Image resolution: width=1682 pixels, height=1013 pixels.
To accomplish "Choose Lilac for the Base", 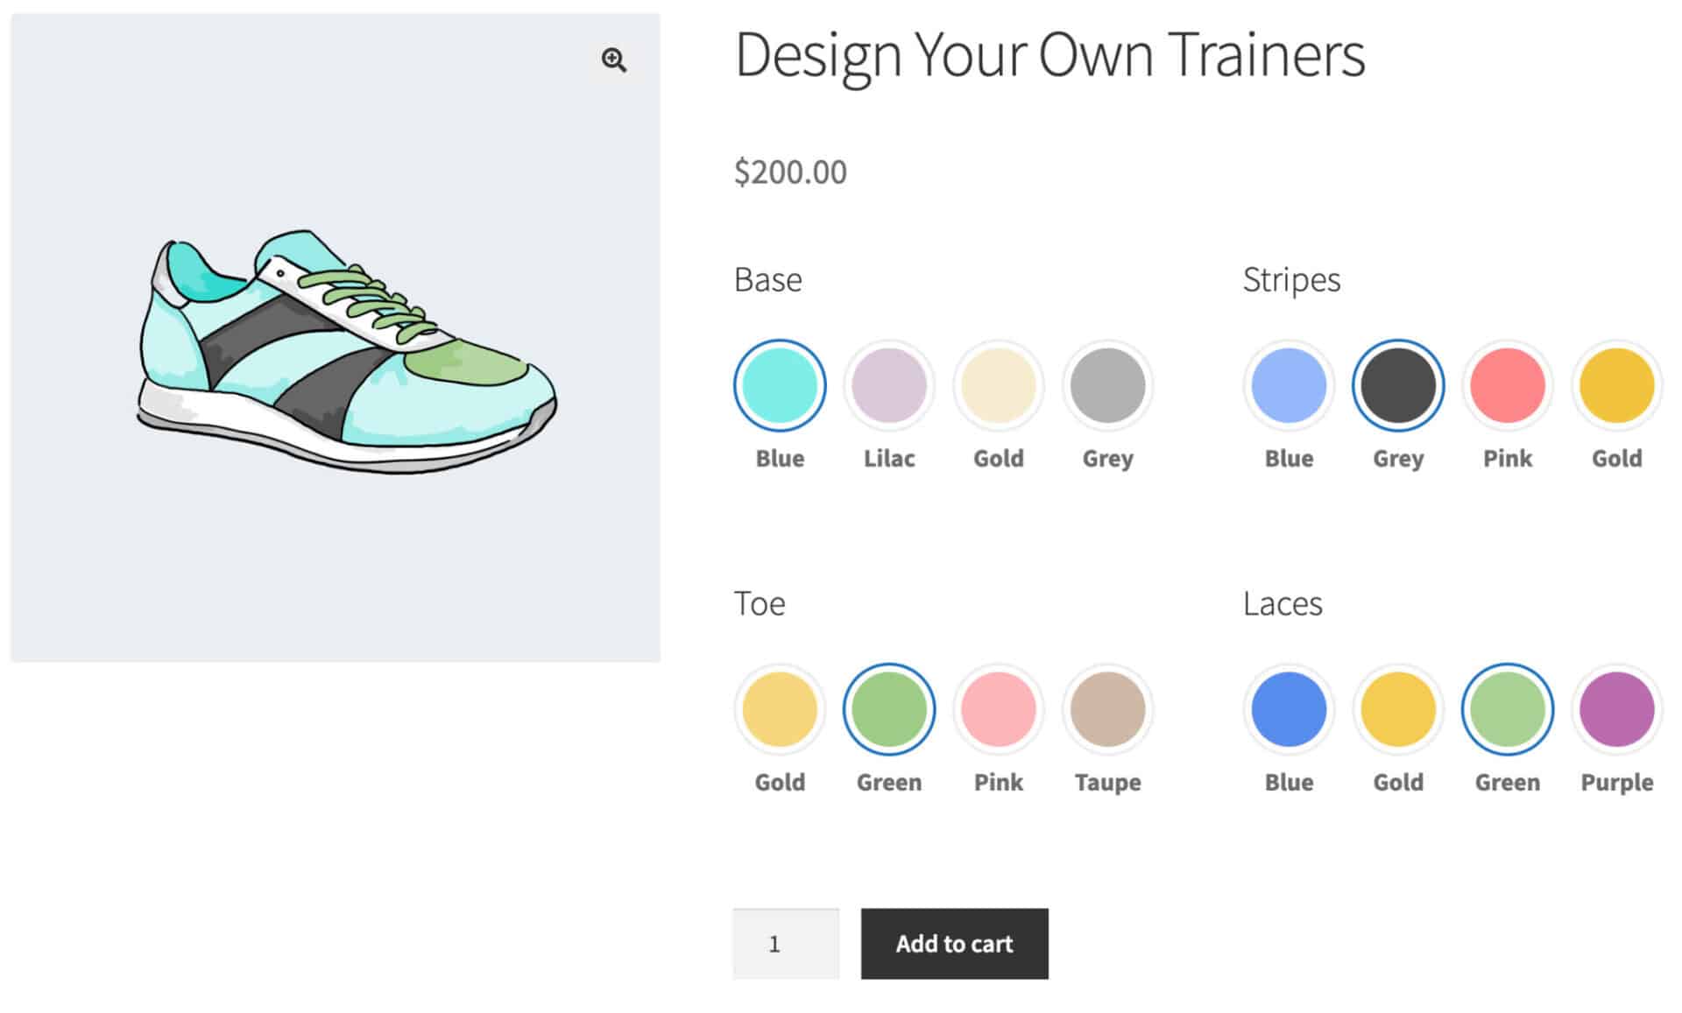I will pyautogui.click(x=888, y=385).
